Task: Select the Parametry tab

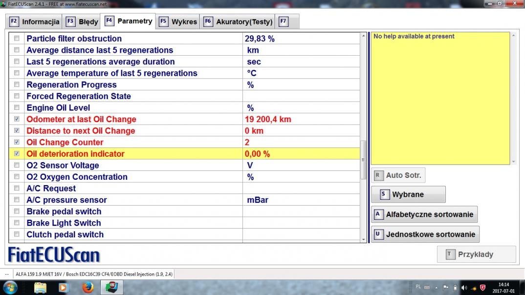Action: [x=128, y=21]
